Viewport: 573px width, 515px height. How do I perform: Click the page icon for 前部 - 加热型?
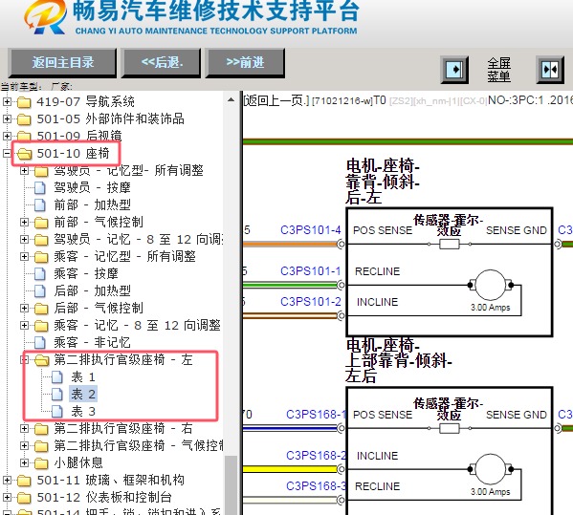(40, 205)
